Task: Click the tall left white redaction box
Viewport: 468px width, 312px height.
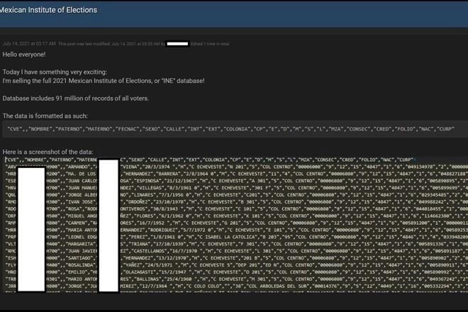Action: pos(31,229)
